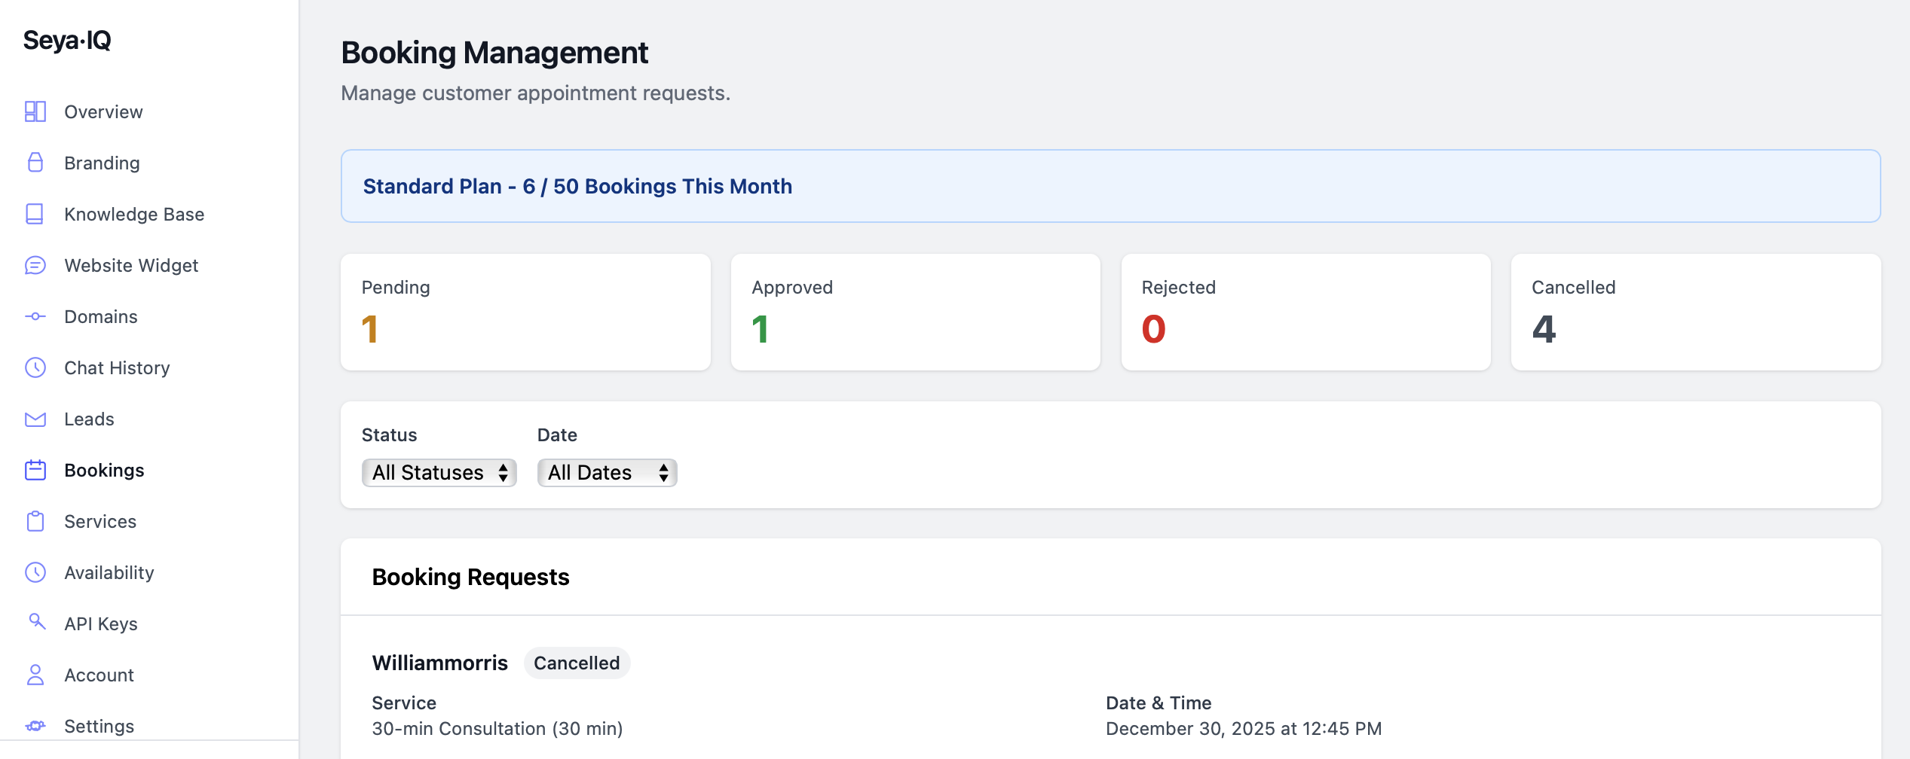Select the Branding lock icon

coord(35,163)
